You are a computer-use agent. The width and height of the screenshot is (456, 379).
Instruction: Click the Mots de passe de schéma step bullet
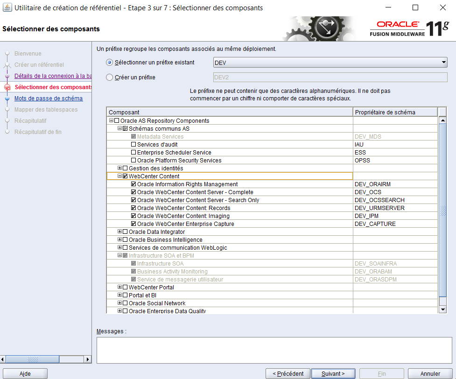(x=7, y=98)
